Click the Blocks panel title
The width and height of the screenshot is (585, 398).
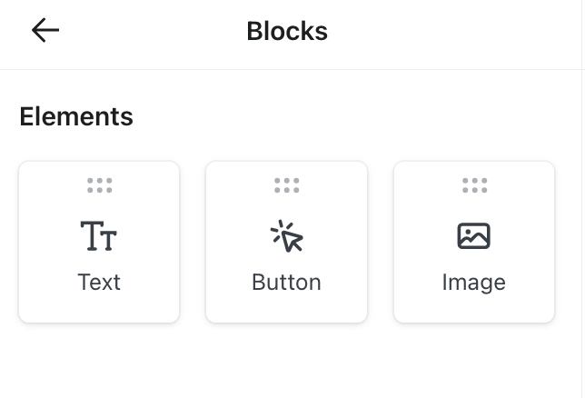pos(287,32)
